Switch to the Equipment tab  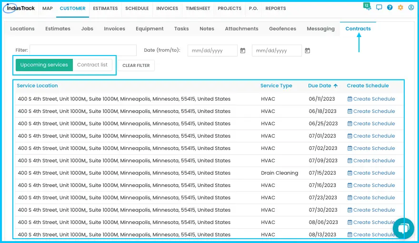click(150, 29)
